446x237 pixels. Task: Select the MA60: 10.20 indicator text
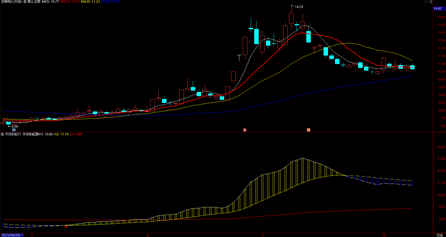tap(111, 2)
